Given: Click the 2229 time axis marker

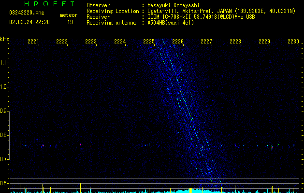Looking at the screenshot, I should coord(264,41).
